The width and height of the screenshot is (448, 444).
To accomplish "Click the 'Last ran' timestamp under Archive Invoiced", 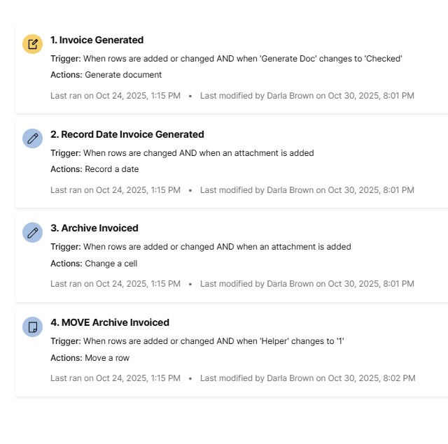I will coord(115,284).
